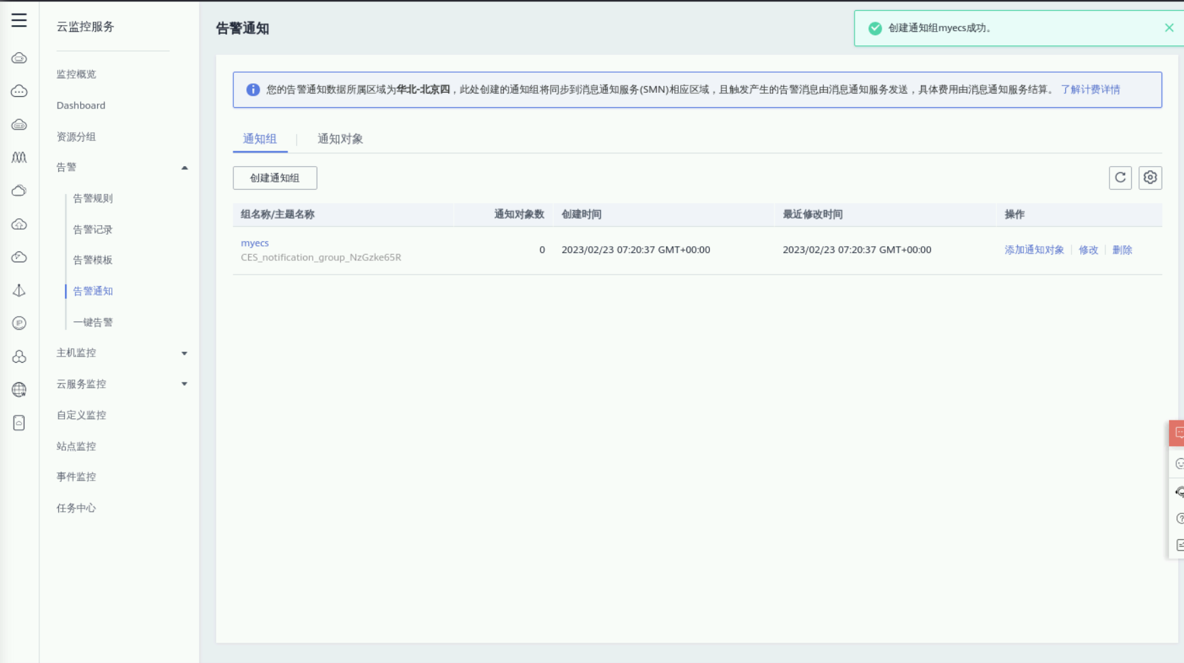Click the pyramid-shaped icon in the left rail
The width and height of the screenshot is (1184, 663).
[x=19, y=290]
